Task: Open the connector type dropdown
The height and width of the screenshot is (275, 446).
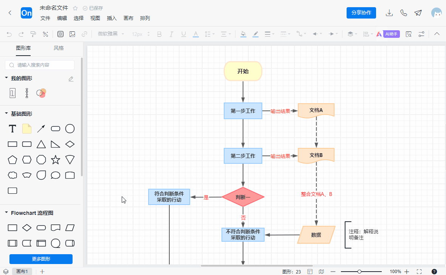Action: point(301,34)
